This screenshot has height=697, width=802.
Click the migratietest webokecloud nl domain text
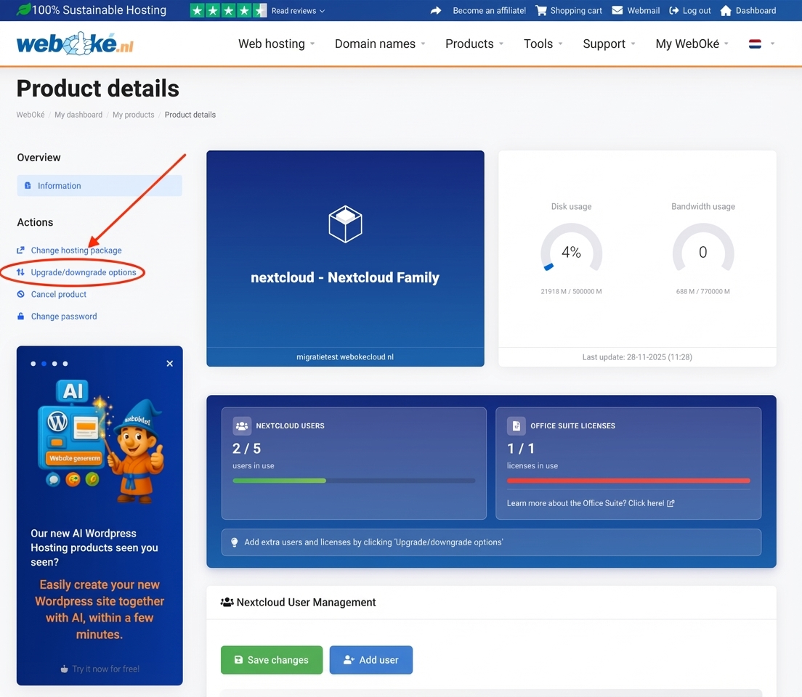click(345, 357)
